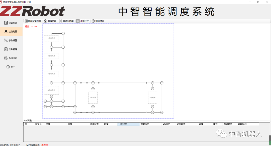Fit the map with 自适应地图
Screen dimensions: 271x146
(x=66, y=21)
